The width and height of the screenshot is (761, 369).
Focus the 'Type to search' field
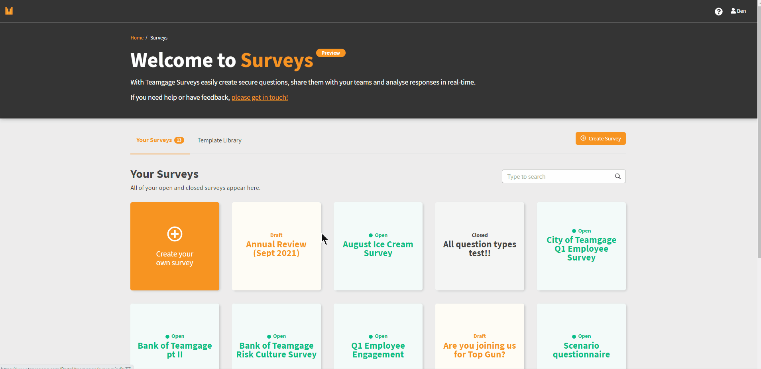[x=563, y=176]
